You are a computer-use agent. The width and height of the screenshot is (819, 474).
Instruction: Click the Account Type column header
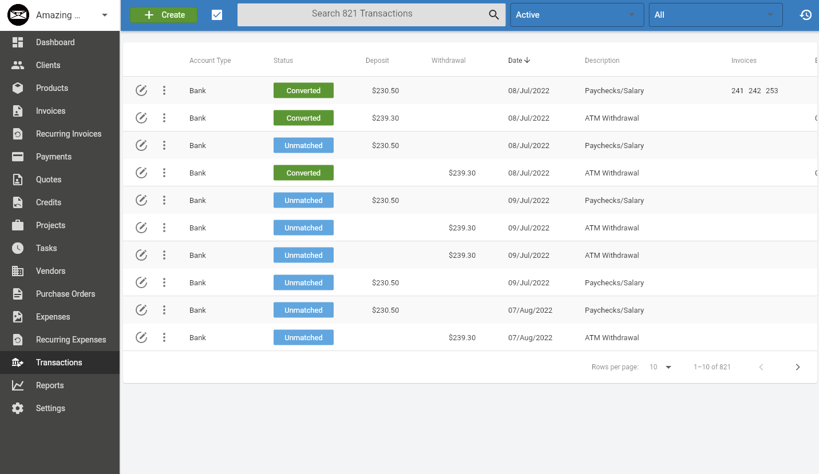pos(210,61)
